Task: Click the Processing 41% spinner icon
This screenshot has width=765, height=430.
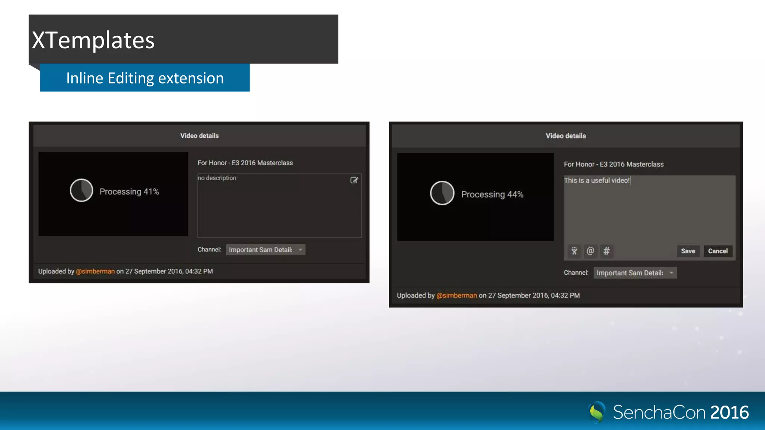Action: [x=81, y=190]
